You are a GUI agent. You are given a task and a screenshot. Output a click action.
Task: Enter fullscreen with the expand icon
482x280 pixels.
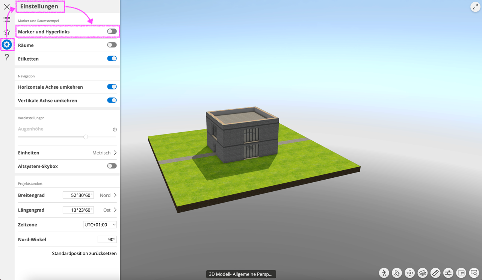pyautogui.click(x=475, y=7)
